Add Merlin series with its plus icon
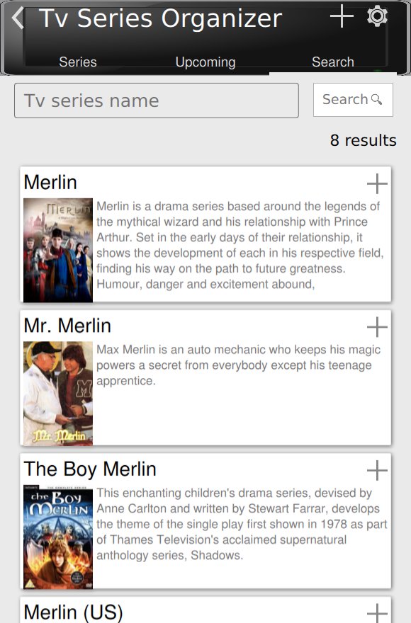The height and width of the screenshot is (623, 411). point(377,183)
